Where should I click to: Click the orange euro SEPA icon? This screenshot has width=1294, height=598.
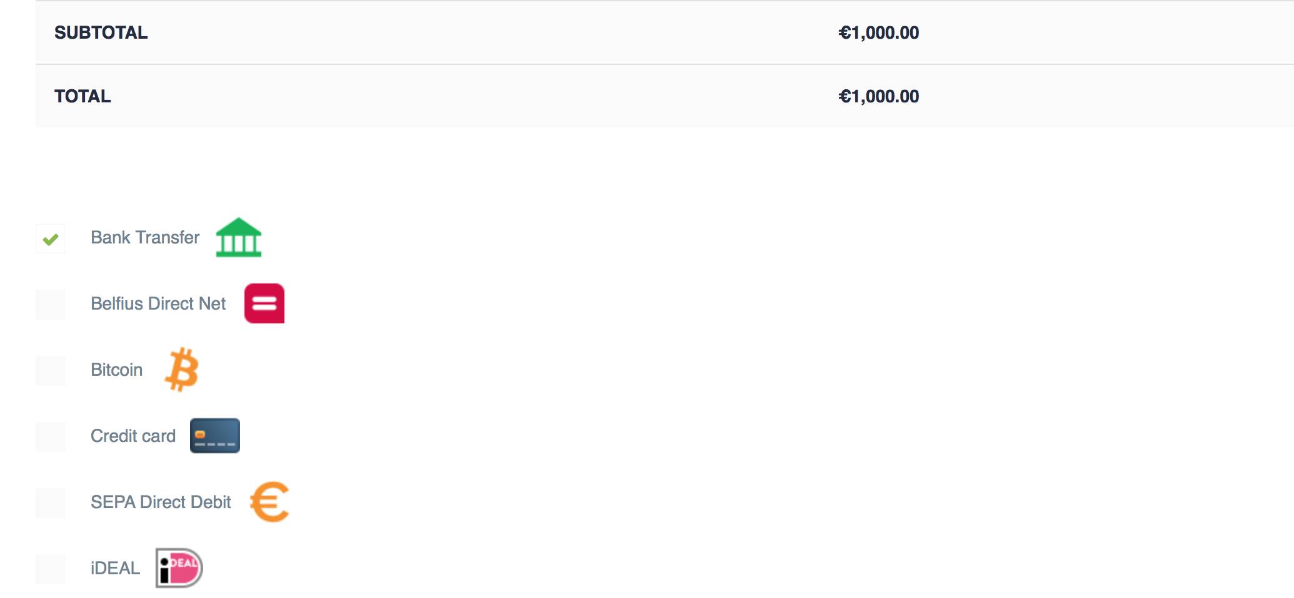[269, 502]
